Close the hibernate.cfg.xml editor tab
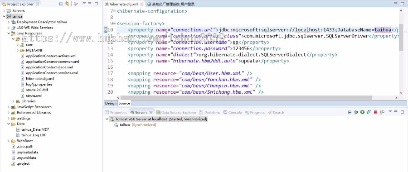Screen dimensions: 408x172 click(141, 4)
